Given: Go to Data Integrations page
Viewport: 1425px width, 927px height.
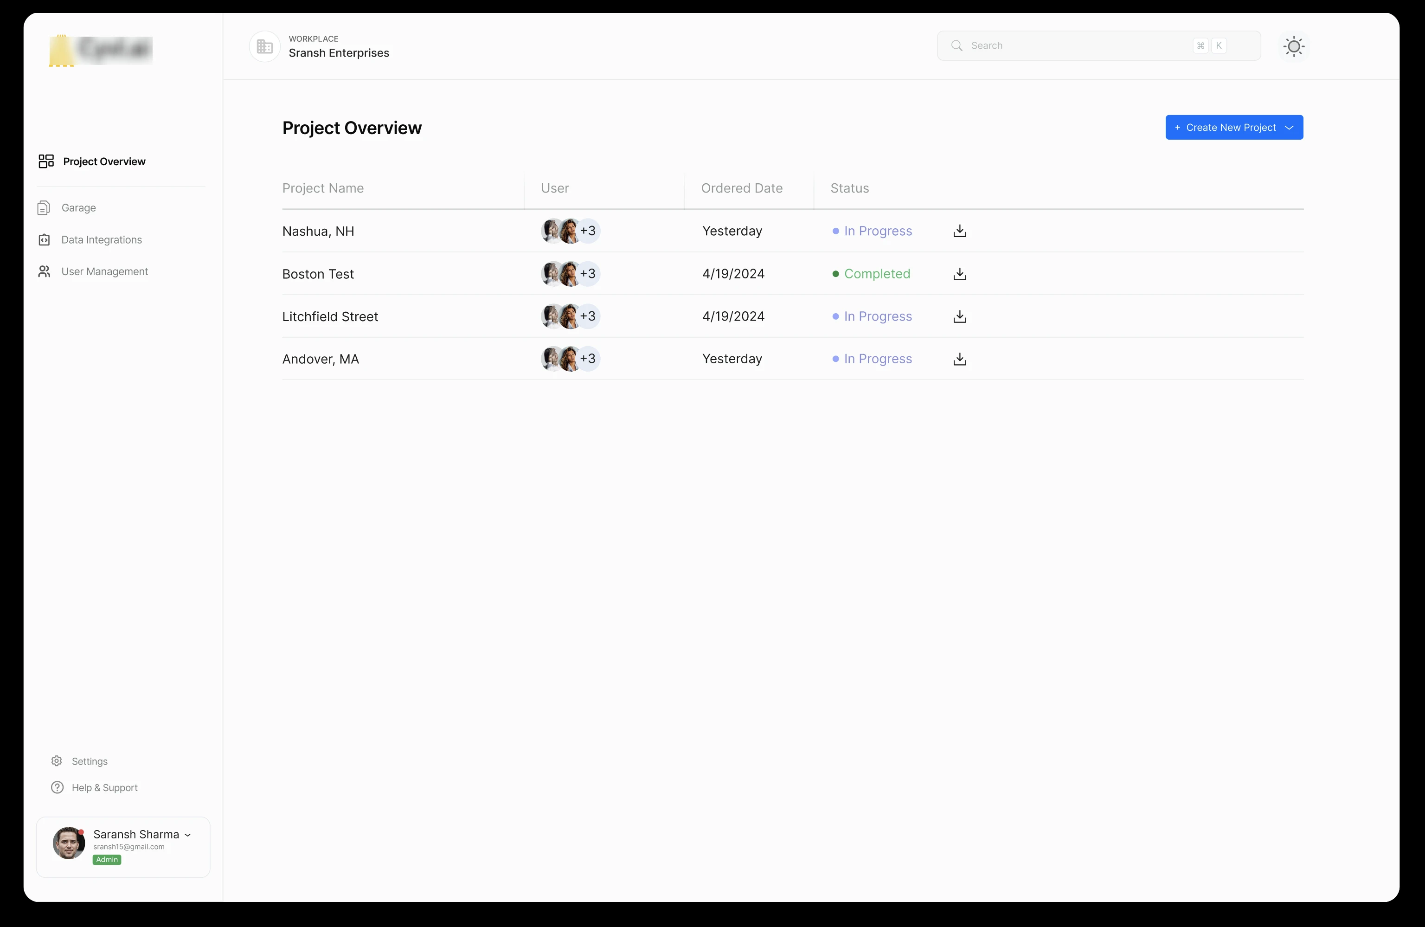Looking at the screenshot, I should (101, 239).
